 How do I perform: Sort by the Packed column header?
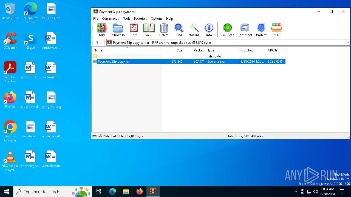[x=195, y=50]
